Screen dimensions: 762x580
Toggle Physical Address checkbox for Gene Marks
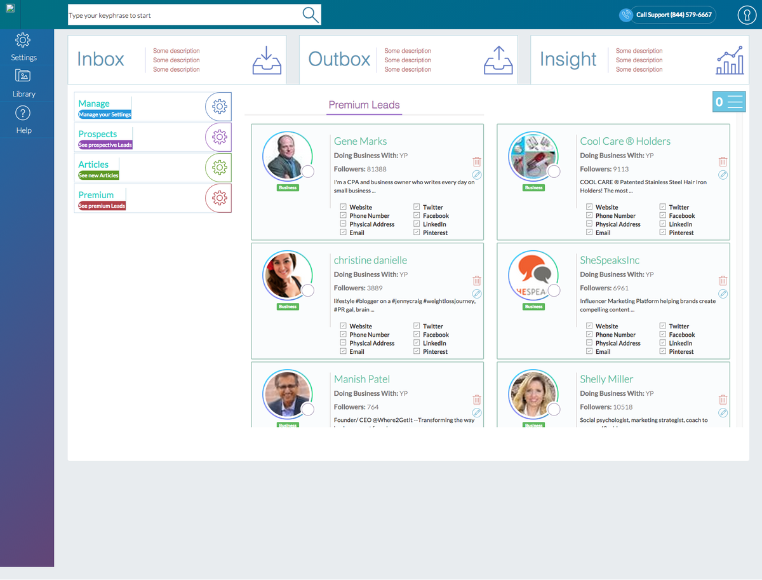[x=344, y=224]
